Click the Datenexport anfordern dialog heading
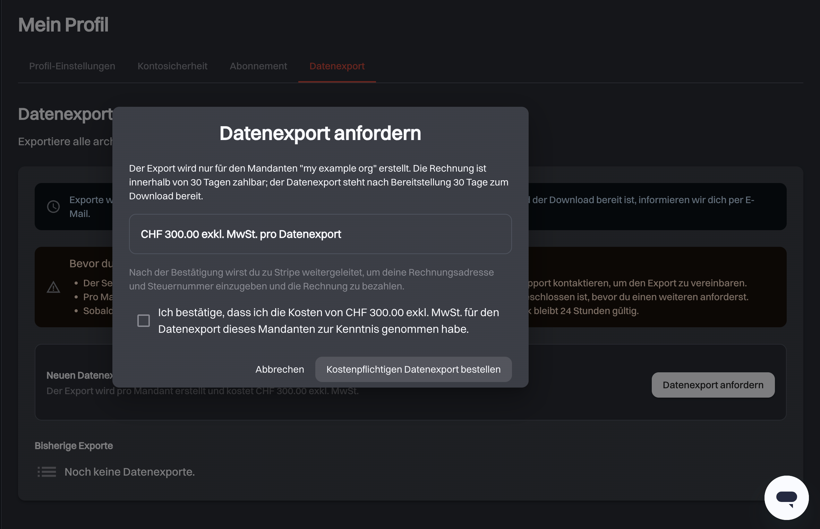This screenshot has height=529, width=820. 320,133
